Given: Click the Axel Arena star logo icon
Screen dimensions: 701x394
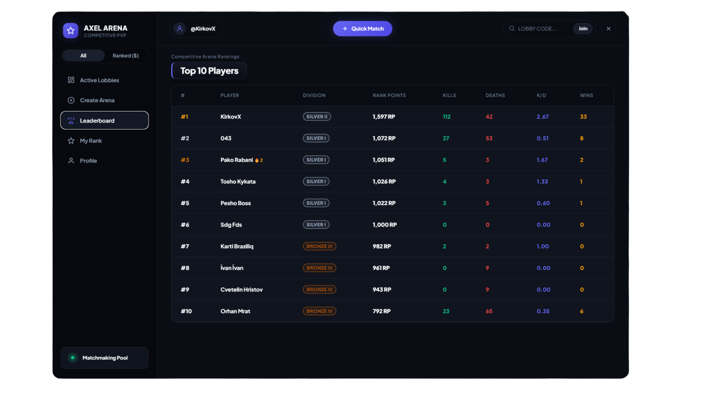Looking at the screenshot, I should (x=70, y=31).
